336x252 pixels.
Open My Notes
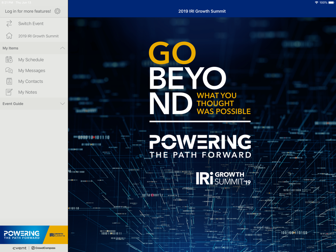pyautogui.click(x=34, y=92)
